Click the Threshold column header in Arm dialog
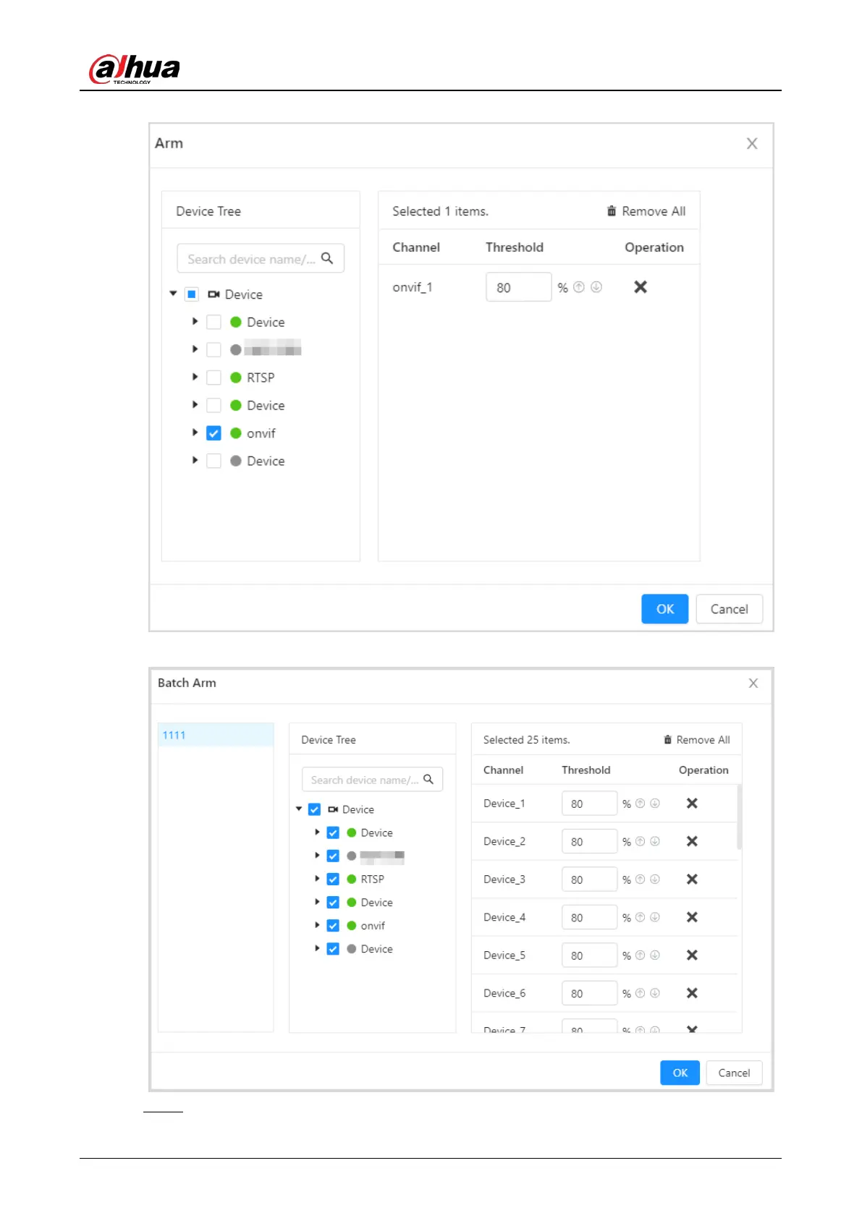This screenshot has height=1218, width=862. pyautogui.click(x=514, y=247)
